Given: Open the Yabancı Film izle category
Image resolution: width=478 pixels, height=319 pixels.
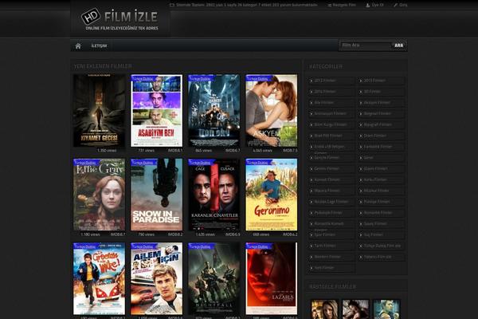Looking at the screenshot, I should (378, 257).
